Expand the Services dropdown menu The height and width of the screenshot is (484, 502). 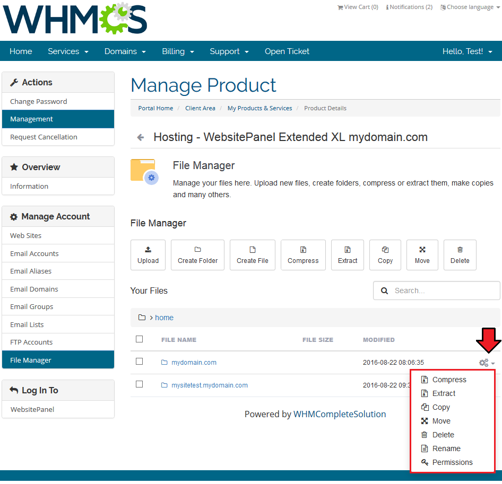(x=68, y=51)
